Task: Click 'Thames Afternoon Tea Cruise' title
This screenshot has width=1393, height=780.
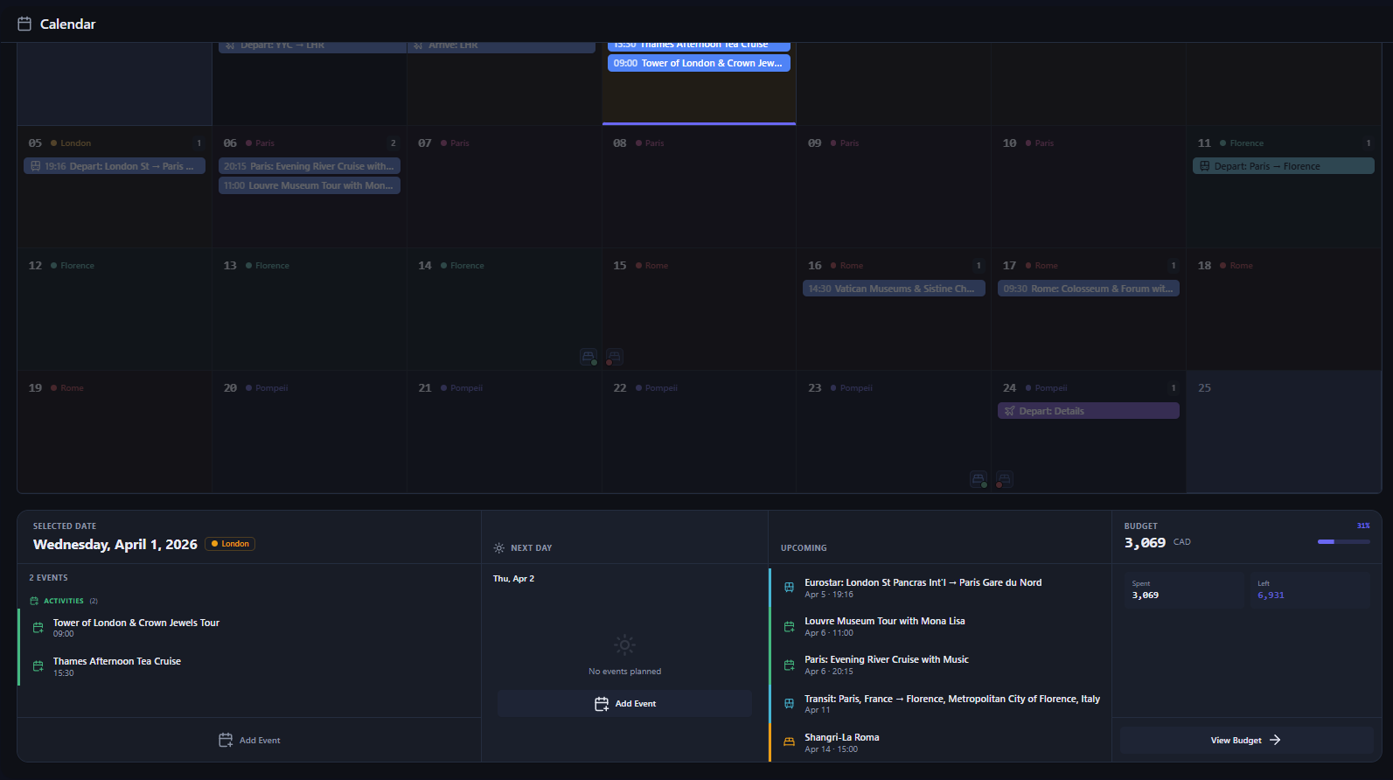Action: pyautogui.click(x=117, y=661)
